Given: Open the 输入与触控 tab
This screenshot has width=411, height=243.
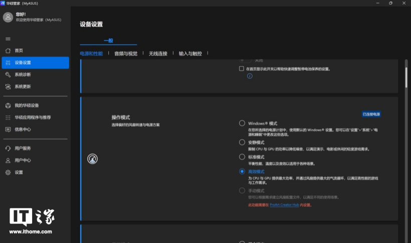Looking at the screenshot, I should point(190,54).
